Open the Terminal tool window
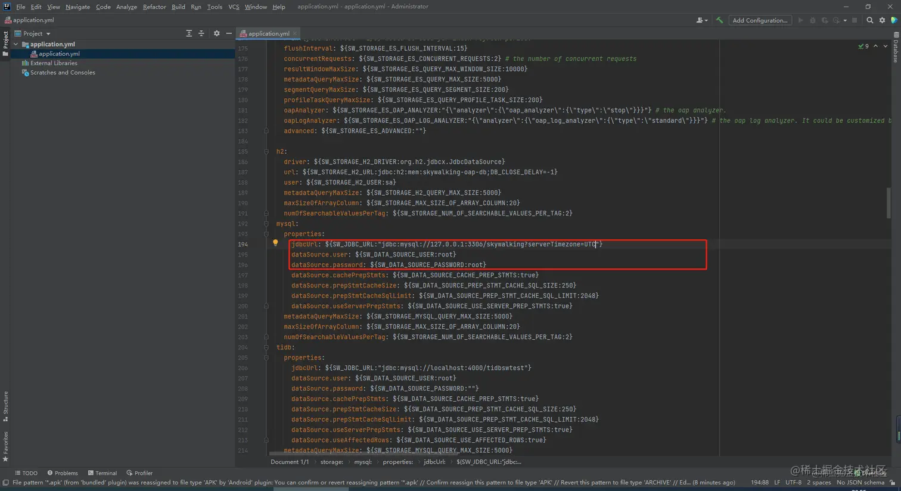901x491 pixels. click(102, 473)
